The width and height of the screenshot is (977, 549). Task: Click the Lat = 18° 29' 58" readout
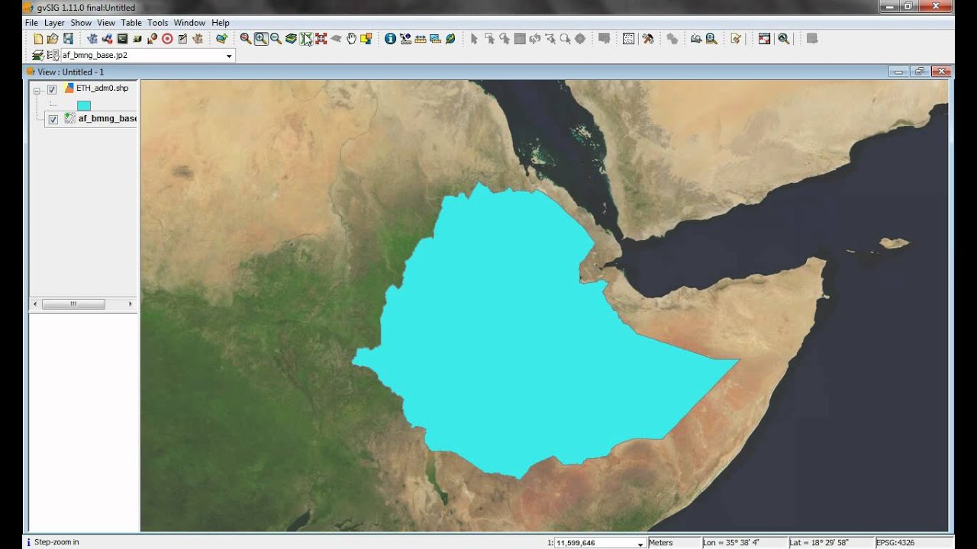[820, 543]
